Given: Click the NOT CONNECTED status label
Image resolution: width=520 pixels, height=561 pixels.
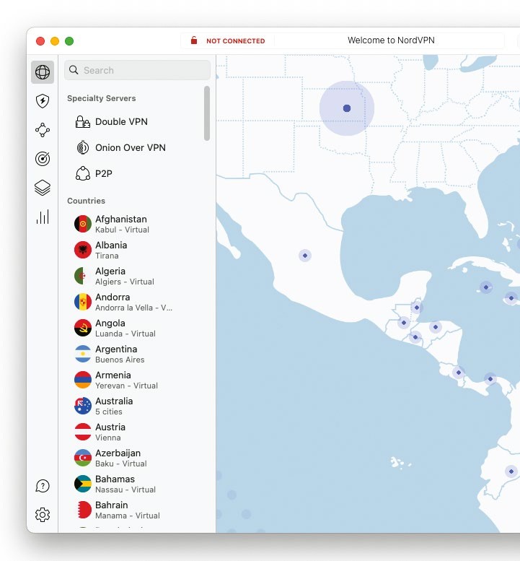Looking at the screenshot, I should tap(236, 40).
